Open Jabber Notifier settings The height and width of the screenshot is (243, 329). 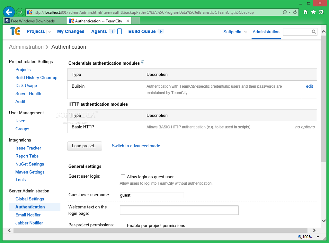29,223
